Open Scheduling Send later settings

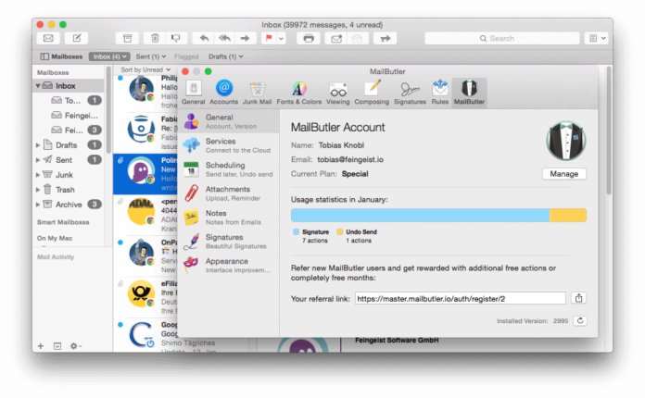tap(229, 169)
